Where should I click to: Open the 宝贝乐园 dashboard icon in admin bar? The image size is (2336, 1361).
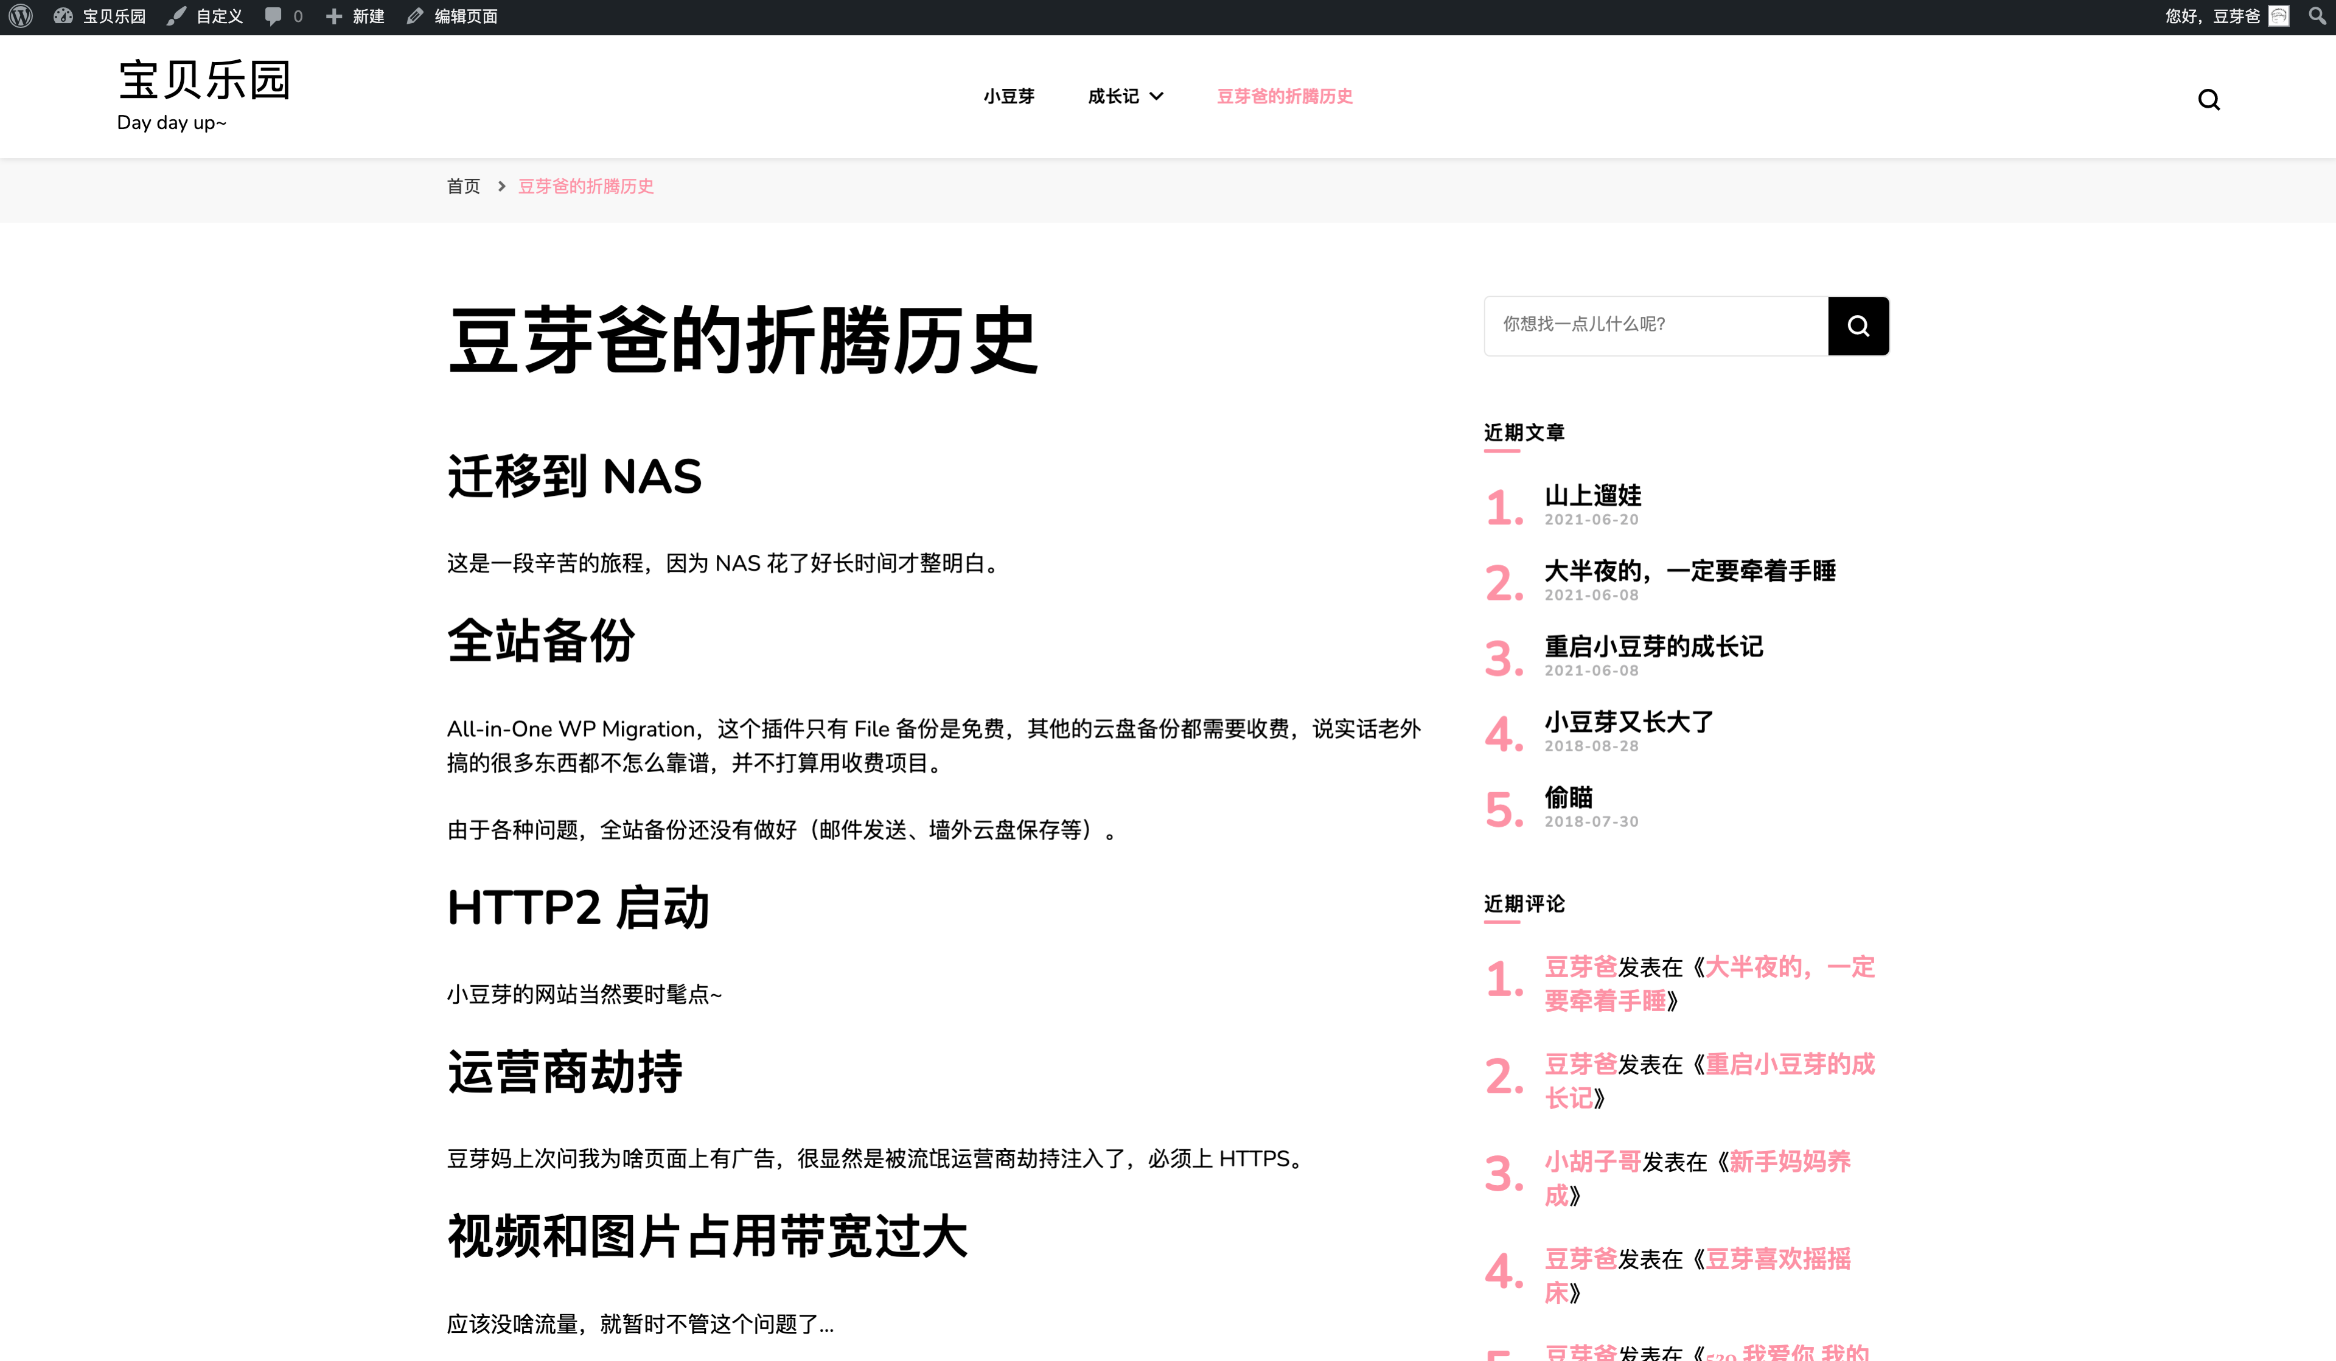[x=63, y=16]
